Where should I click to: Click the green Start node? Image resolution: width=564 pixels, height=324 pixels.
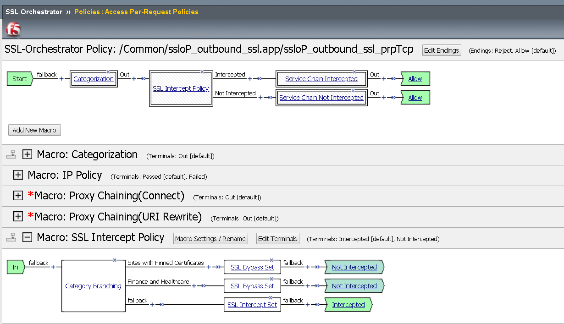(x=20, y=79)
